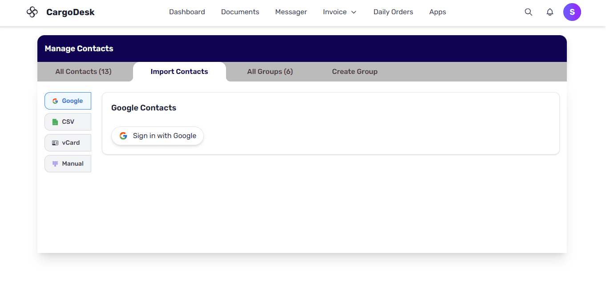Click the Manual entry grid icon
606x281 pixels.
click(x=55, y=164)
